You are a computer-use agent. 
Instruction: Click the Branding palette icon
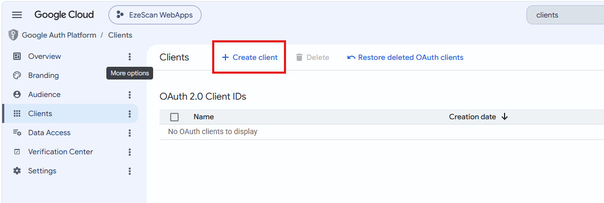[x=17, y=76]
